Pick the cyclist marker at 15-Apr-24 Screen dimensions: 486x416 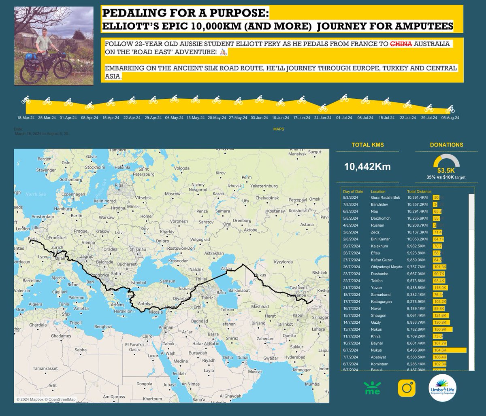tap(111, 102)
